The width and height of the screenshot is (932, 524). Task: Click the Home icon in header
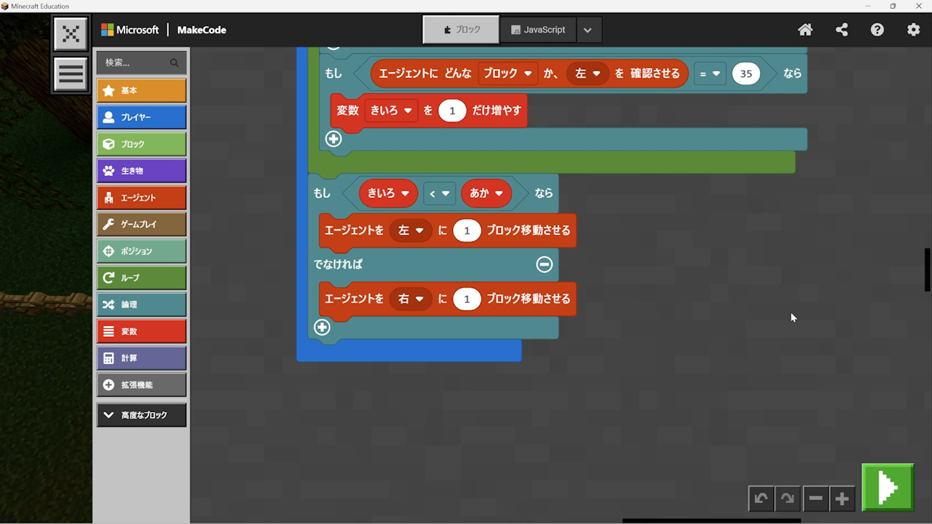tap(805, 30)
